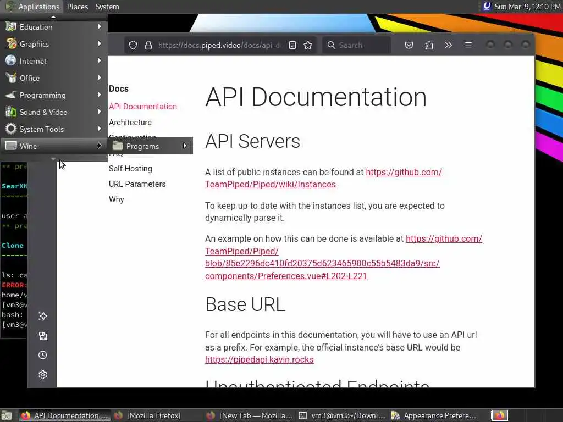
Task: Open the Graphics applications category
Action: 53,44
